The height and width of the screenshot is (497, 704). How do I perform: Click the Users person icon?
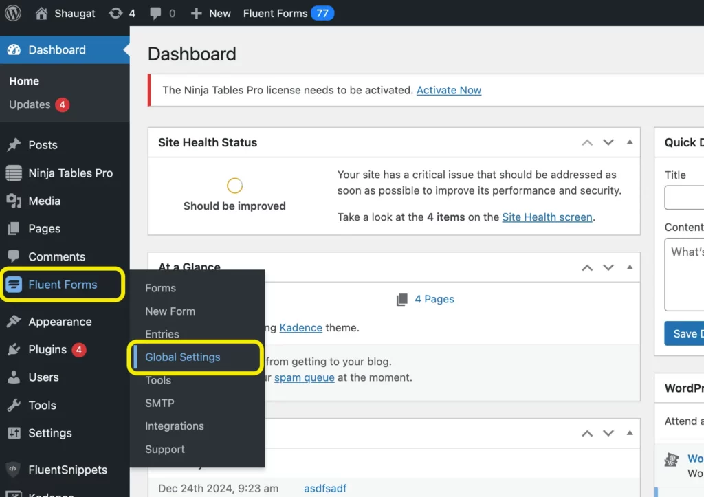[x=14, y=377]
